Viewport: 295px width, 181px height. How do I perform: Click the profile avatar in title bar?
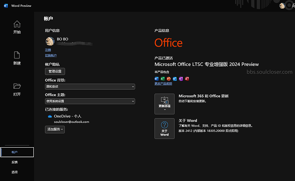tap(282, 6)
